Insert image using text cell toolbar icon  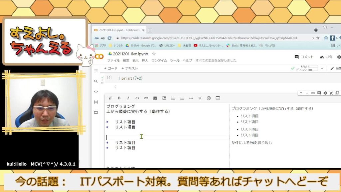pyautogui.click(x=155, y=98)
